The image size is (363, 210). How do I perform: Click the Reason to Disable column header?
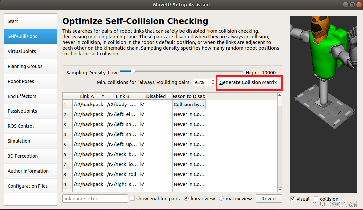tap(189, 96)
